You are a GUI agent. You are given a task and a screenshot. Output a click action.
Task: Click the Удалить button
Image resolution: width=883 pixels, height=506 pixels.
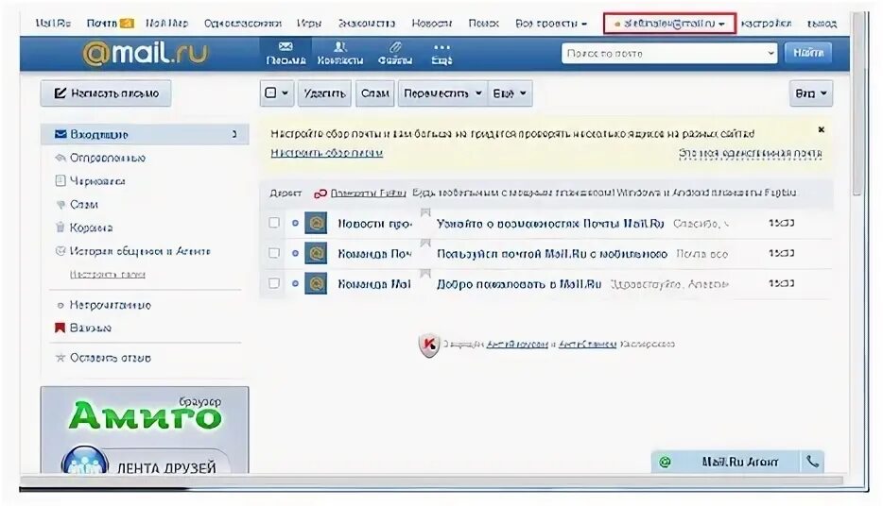[x=324, y=93]
